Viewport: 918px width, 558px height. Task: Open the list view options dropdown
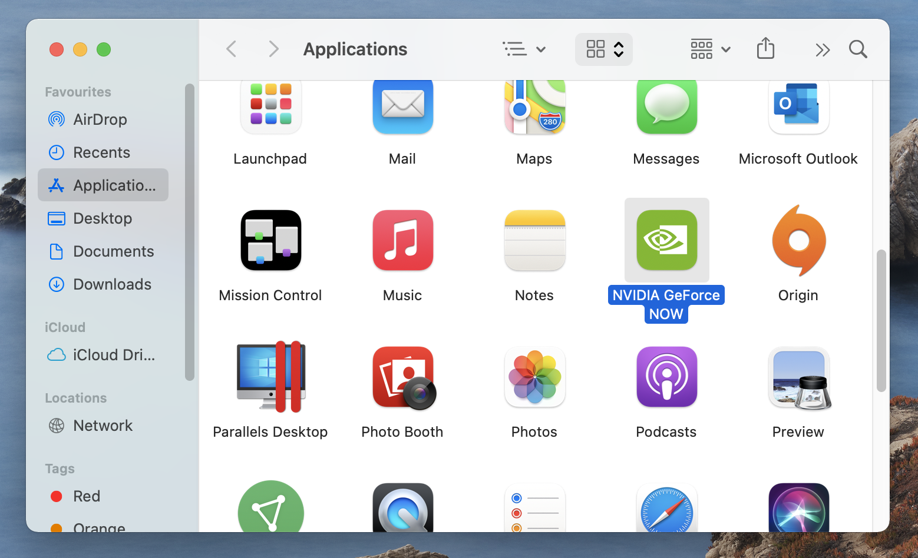[x=524, y=49]
